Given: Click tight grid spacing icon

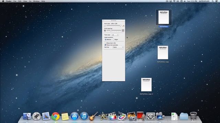Looking at the screenshot, I should pyautogui.click(x=105, y=30).
